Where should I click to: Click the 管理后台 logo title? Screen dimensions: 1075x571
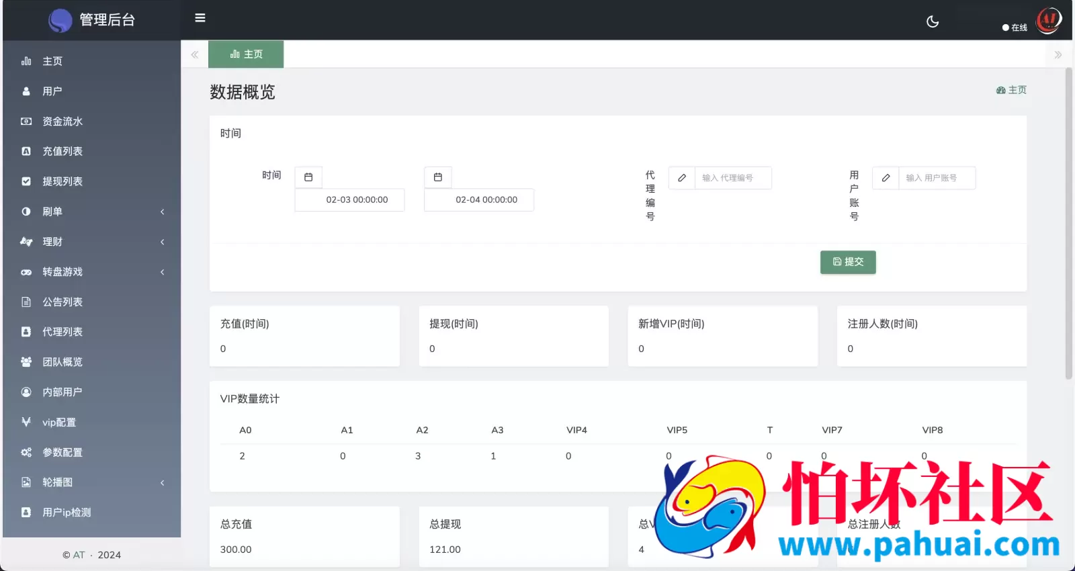[107, 20]
